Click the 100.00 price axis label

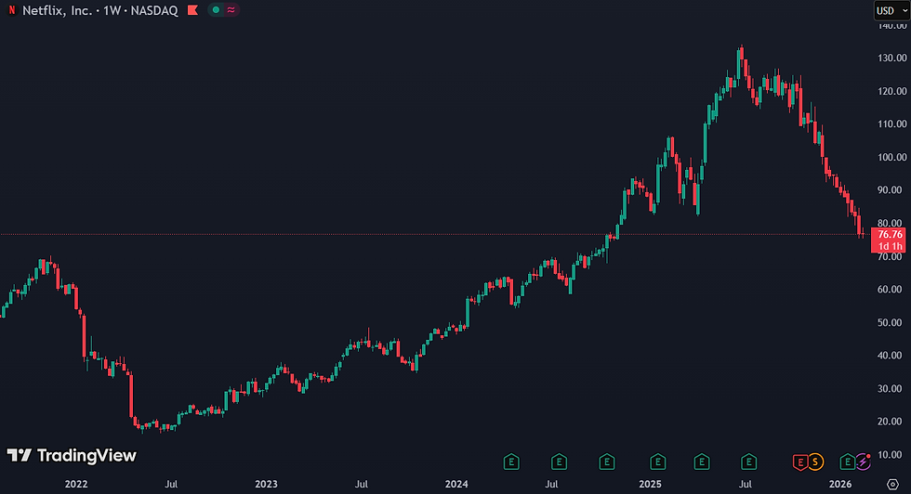pyautogui.click(x=891, y=157)
